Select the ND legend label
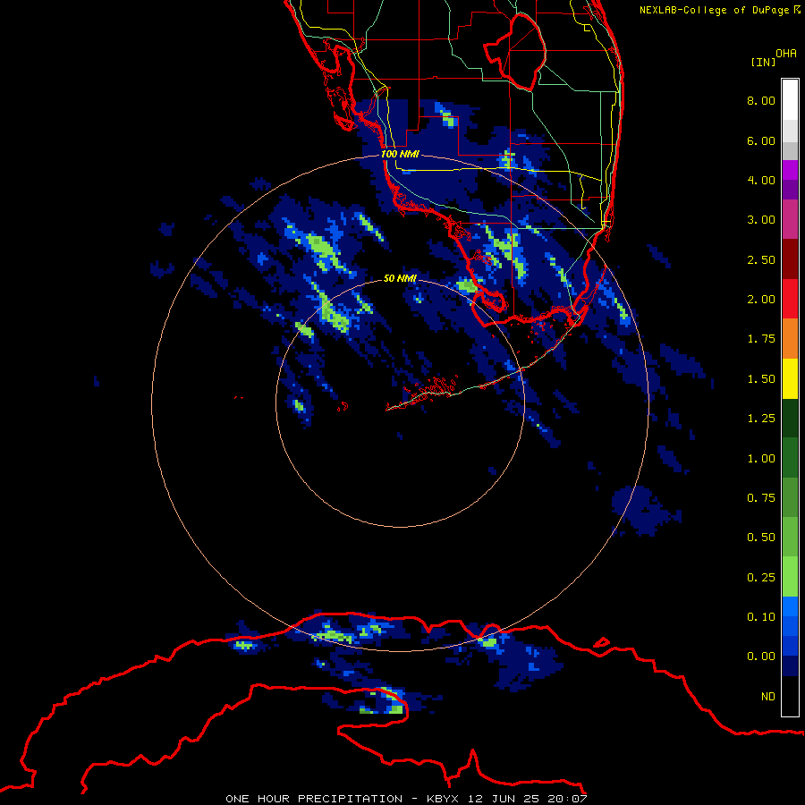 point(768,697)
